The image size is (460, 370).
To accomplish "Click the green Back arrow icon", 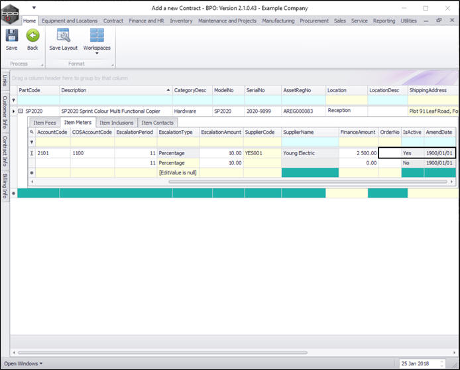I will 32,36.
